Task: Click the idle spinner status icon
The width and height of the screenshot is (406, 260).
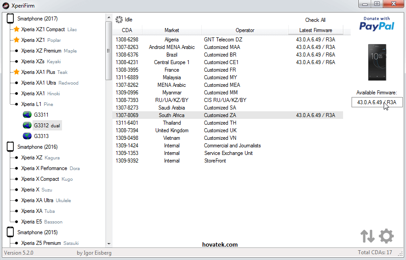Action: [x=119, y=20]
